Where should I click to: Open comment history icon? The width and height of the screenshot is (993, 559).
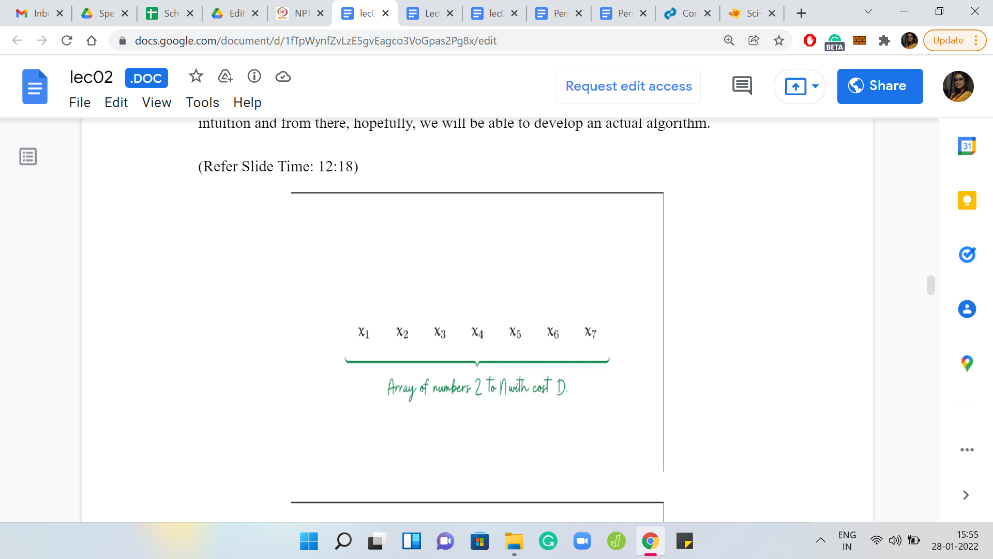742,86
